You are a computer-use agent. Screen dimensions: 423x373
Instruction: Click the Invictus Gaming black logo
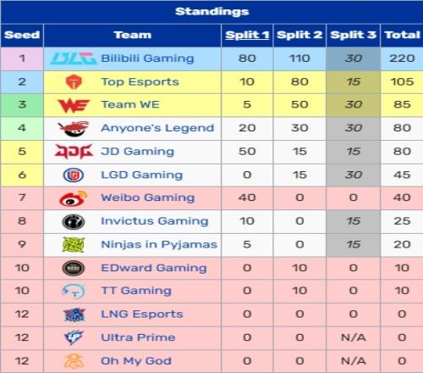(74, 221)
